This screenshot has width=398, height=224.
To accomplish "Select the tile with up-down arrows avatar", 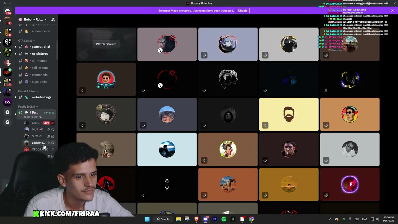I will pos(167,184).
